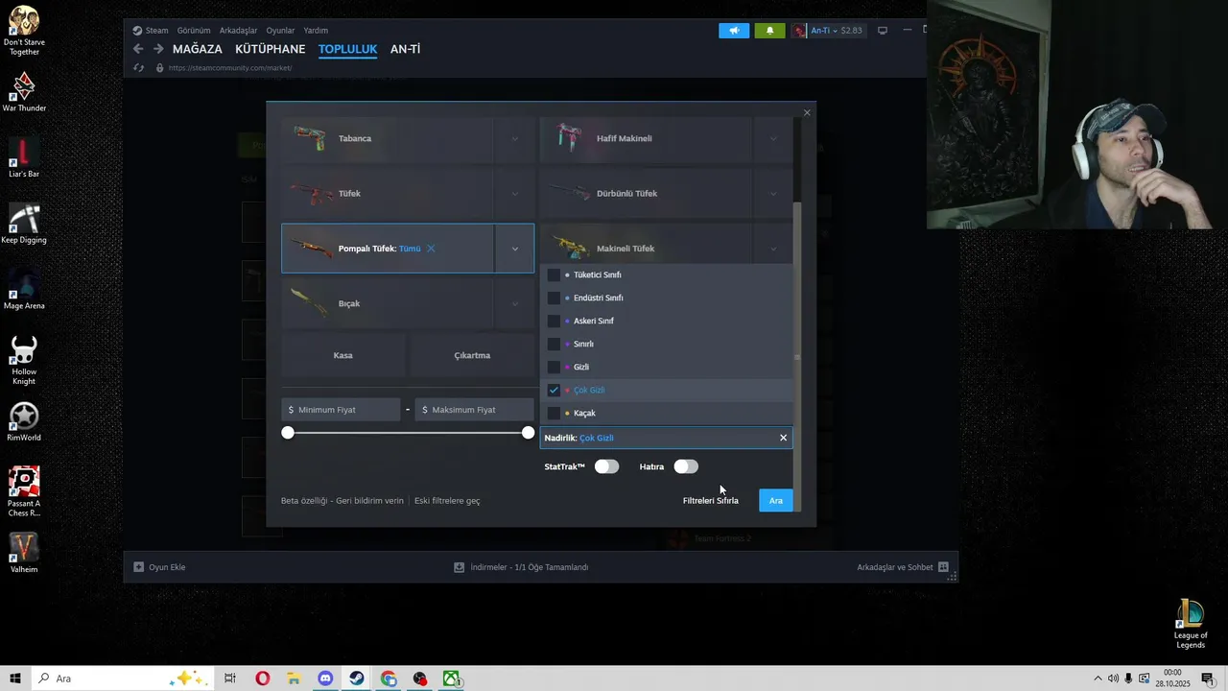
Task: Launch RimWorld desktop shortcut
Action: coord(24,420)
